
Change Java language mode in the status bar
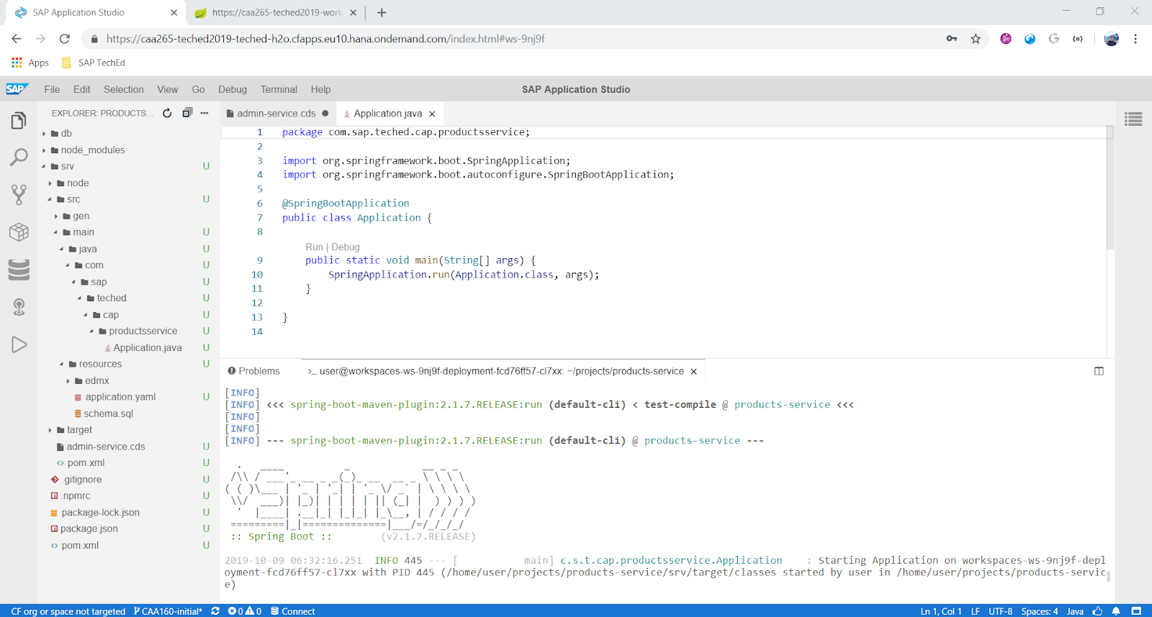point(1075,611)
